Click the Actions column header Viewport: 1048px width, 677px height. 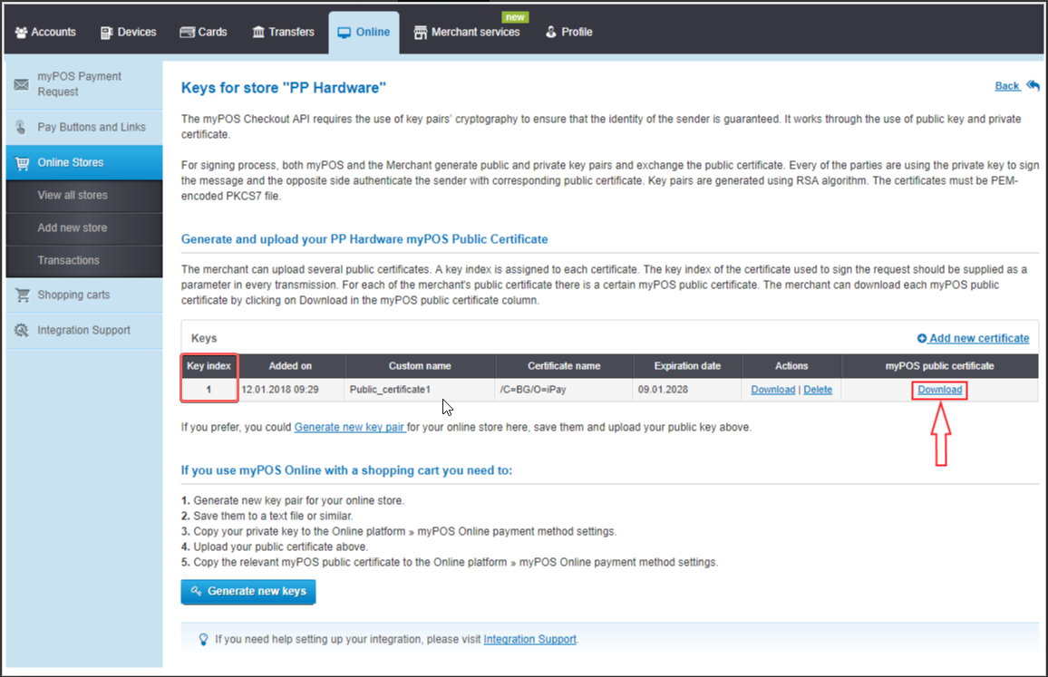pos(791,366)
